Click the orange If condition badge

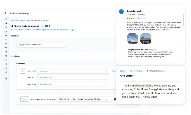coord(22,71)
